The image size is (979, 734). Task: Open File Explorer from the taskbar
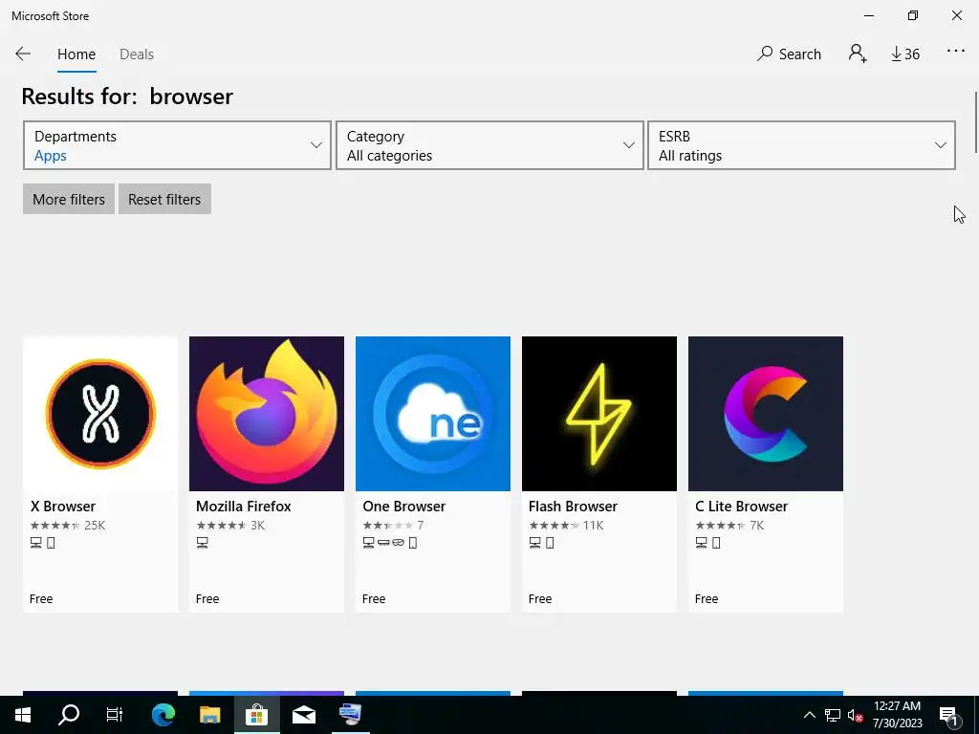[x=209, y=715]
